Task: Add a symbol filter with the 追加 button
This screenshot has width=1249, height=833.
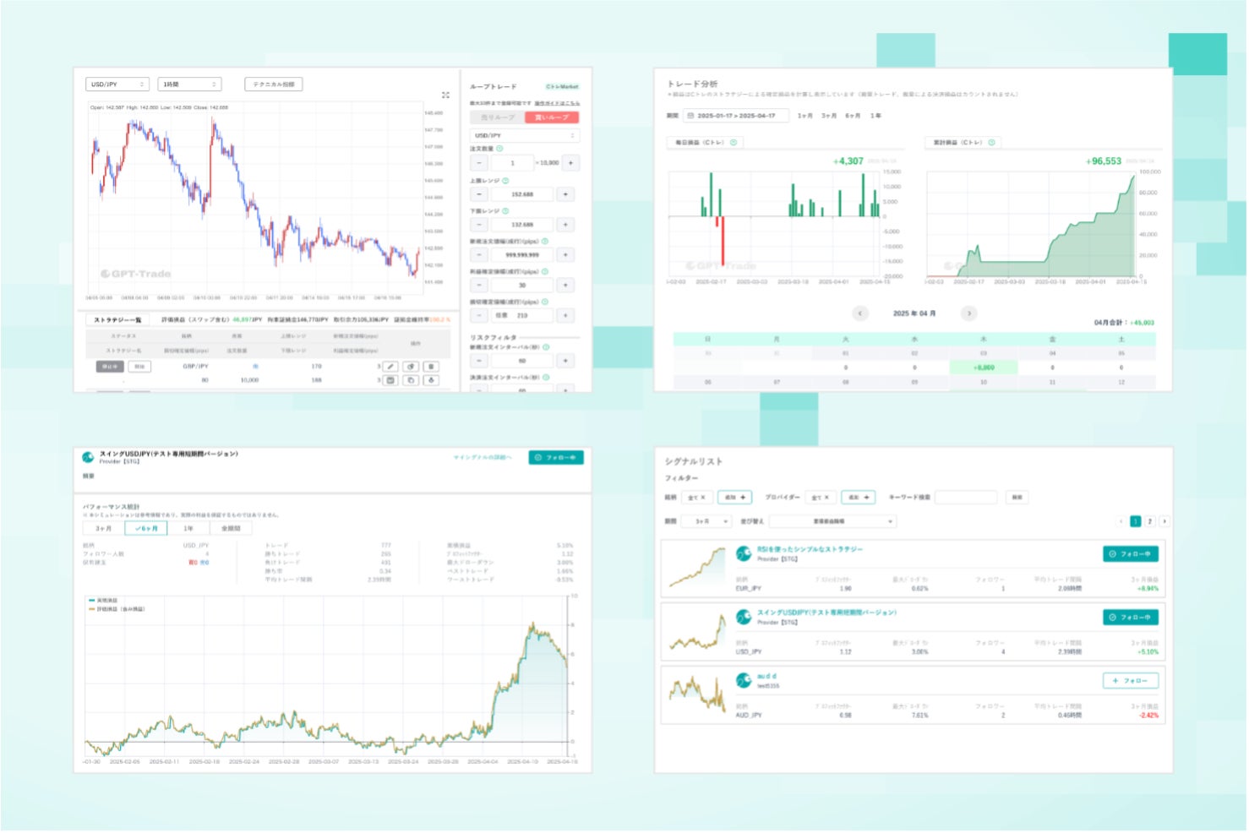Action: 735,498
